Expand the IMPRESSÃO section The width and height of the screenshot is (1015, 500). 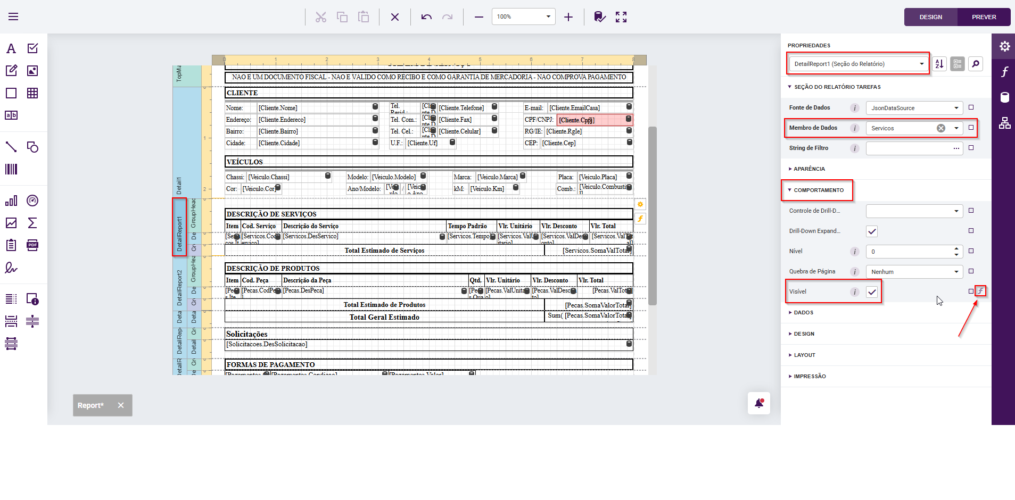[x=807, y=376]
